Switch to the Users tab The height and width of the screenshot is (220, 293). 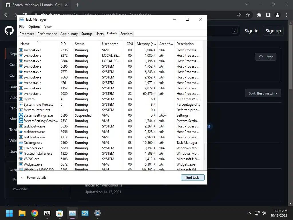point(99,34)
